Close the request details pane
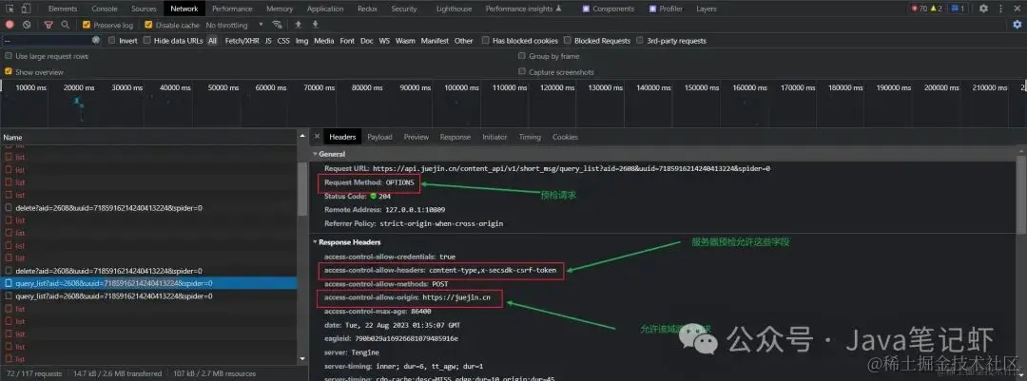 point(317,137)
